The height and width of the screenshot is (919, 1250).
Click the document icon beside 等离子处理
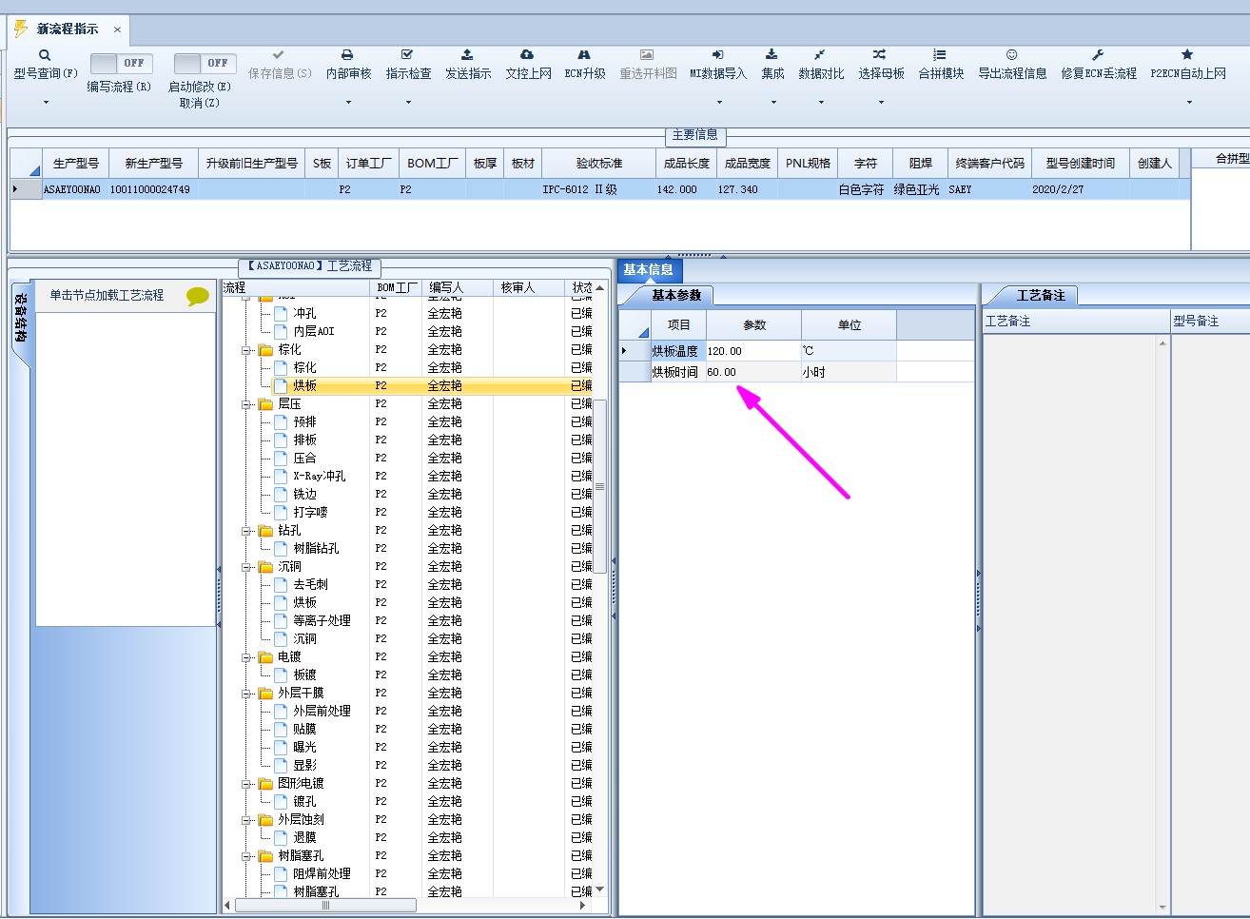pos(281,620)
